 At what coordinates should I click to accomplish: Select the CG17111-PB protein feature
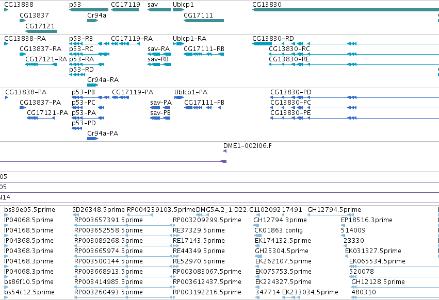pyautogui.click(x=202, y=108)
